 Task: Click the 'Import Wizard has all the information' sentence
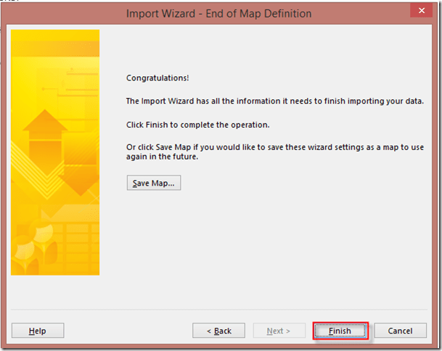coord(274,101)
